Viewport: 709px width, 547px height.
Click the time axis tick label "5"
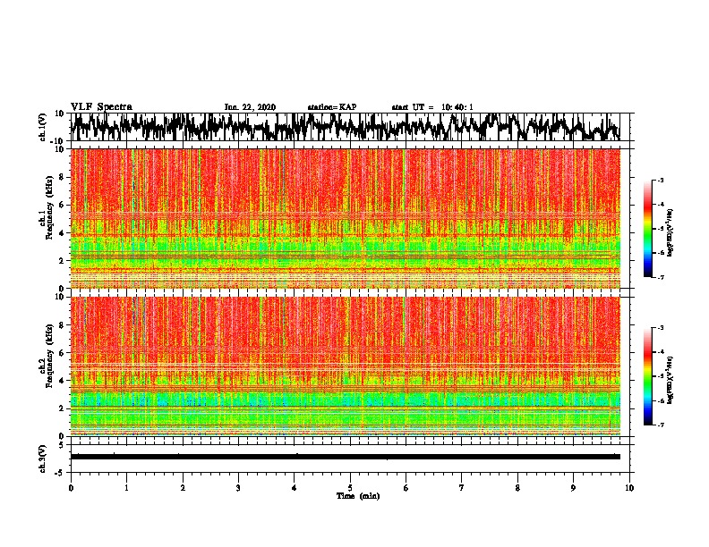pos(350,488)
